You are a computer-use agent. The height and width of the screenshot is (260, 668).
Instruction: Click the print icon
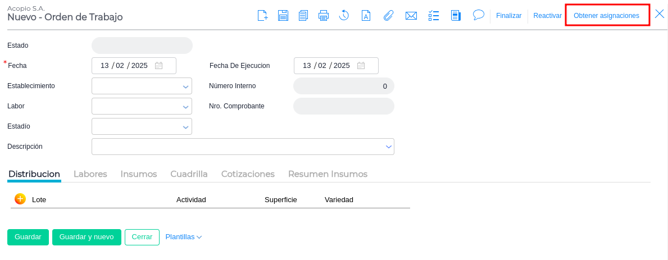(x=324, y=16)
